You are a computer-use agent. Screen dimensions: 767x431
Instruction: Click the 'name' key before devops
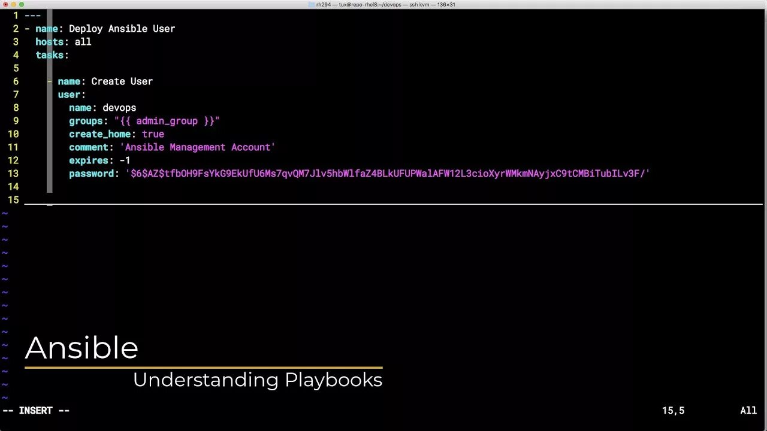click(80, 108)
